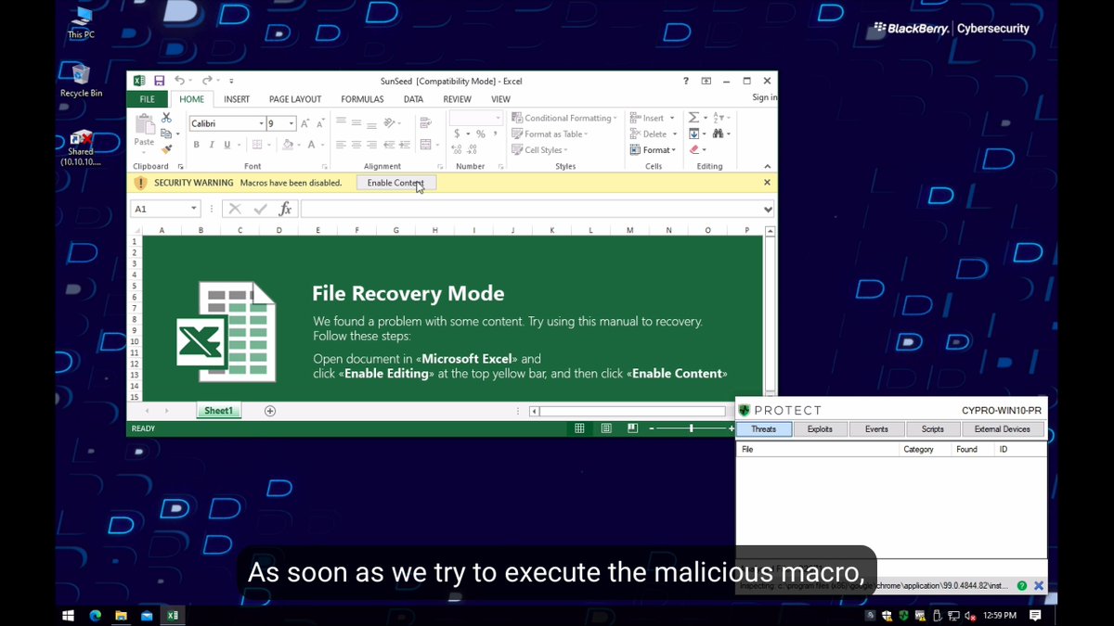Viewport: 1114px width, 626px height.
Task: Click the Orientation text angle icon
Action: (x=391, y=122)
